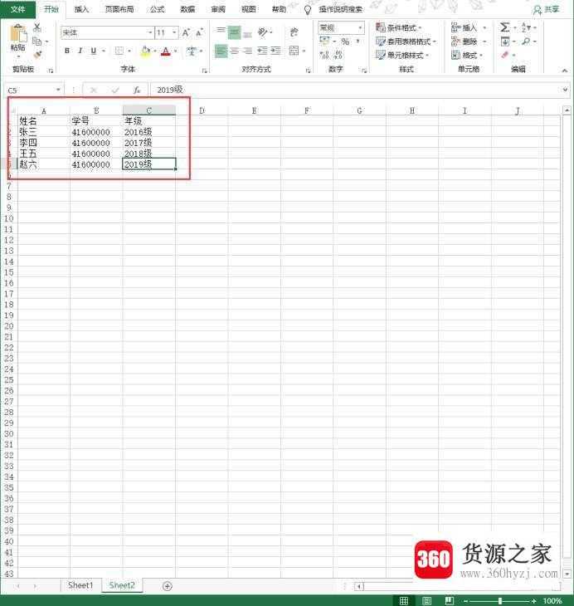Click the Paste (粘贴) button
574x606 pixels.
click(x=17, y=39)
